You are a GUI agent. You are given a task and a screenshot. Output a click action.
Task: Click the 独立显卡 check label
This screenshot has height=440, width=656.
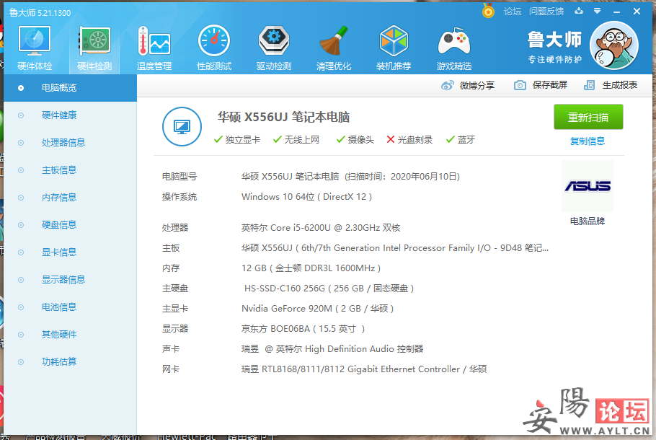236,140
